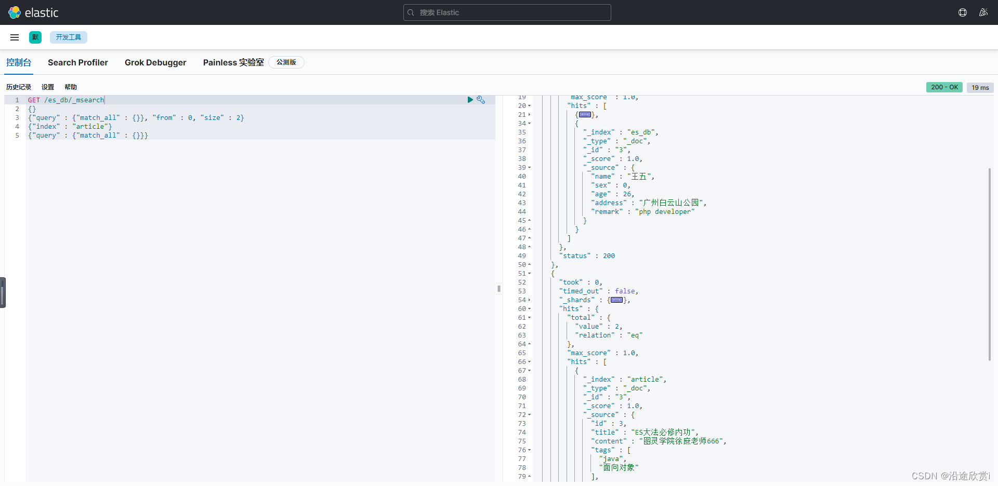
Task: Collapse the _source object at line 39
Action: [x=530, y=168]
